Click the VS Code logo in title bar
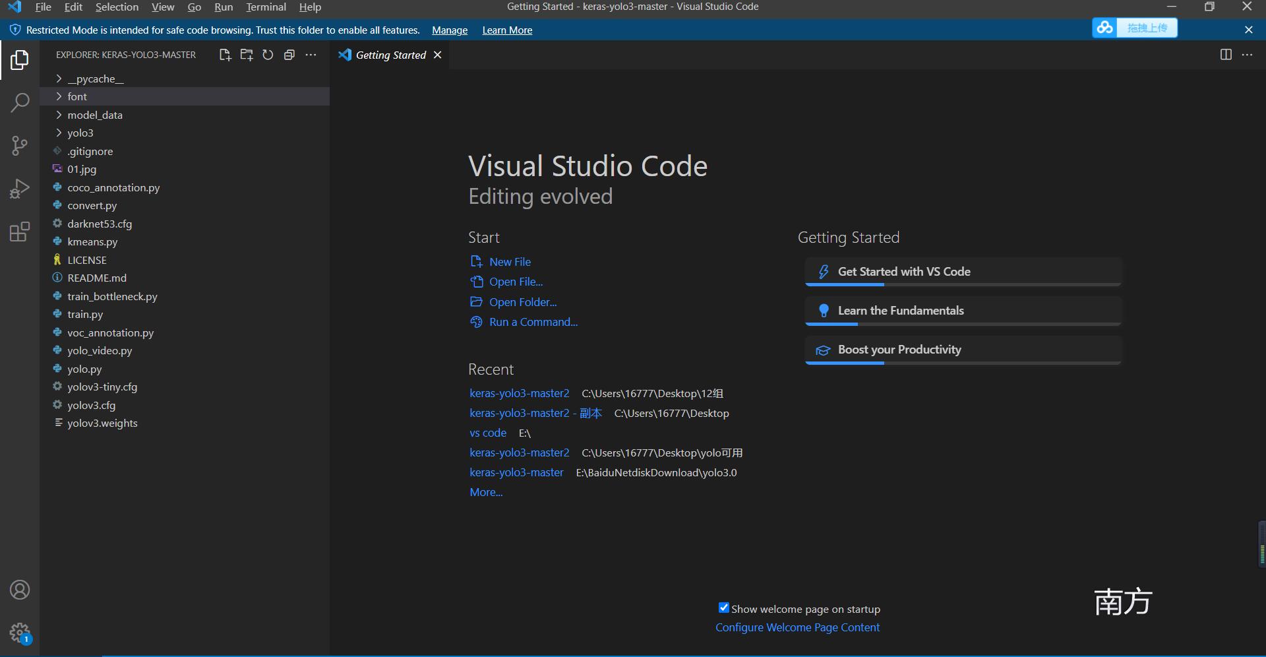Viewport: 1266px width, 657px height. pyautogui.click(x=15, y=7)
